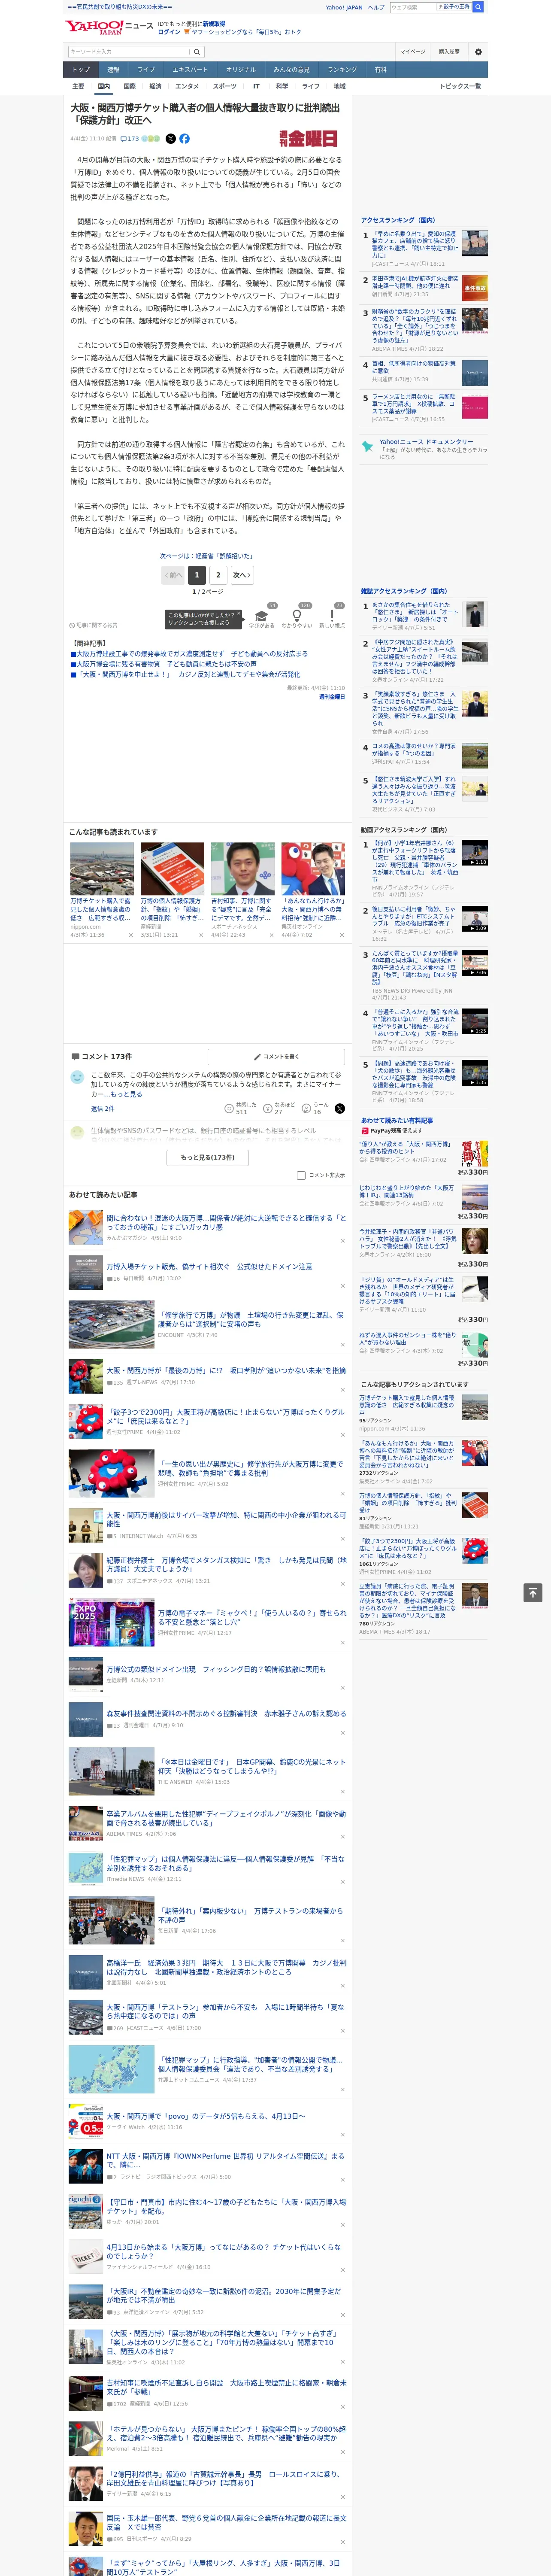Open settings gear icon beside 購入履歴
551x2576 pixels.
[478, 52]
